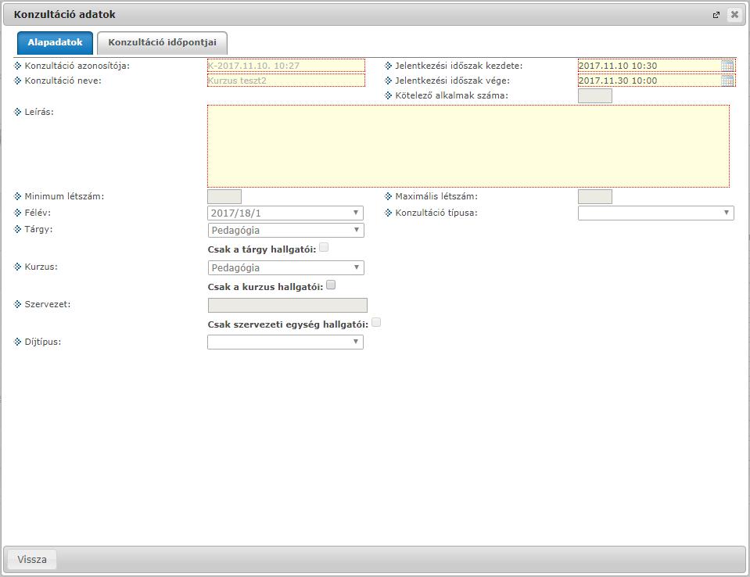Image resolution: width=750 pixels, height=577 pixels.
Task: Click the Szervezet input field
Action: [288, 306]
